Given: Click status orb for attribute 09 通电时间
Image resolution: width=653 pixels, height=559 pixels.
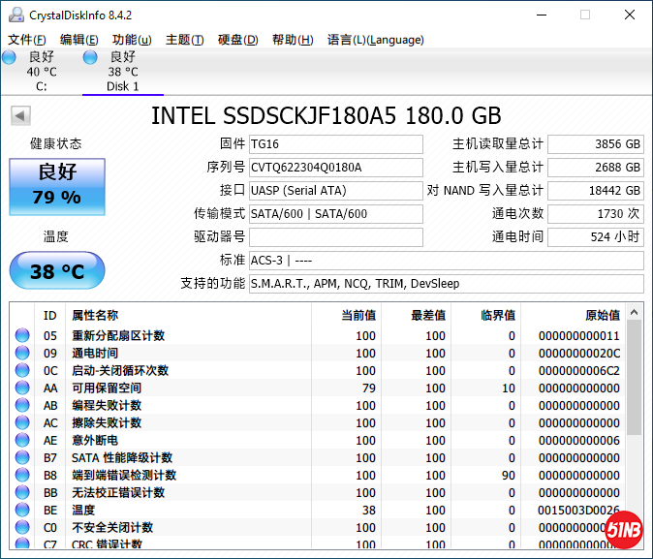Looking at the screenshot, I should pos(22,354).
